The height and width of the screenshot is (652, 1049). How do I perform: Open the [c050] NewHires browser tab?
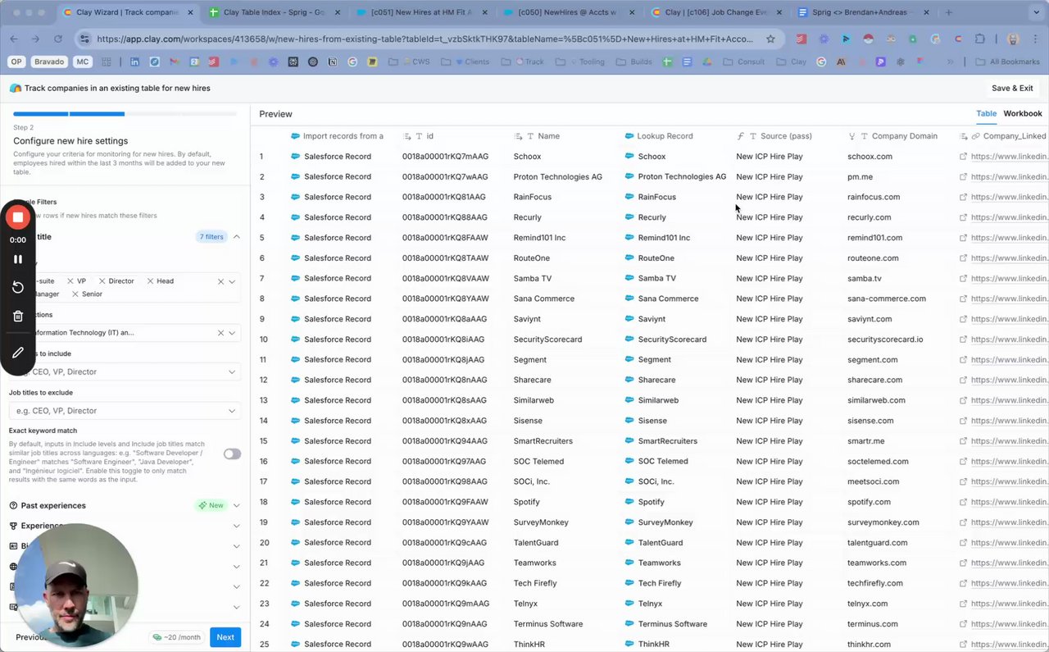point(570,12)
